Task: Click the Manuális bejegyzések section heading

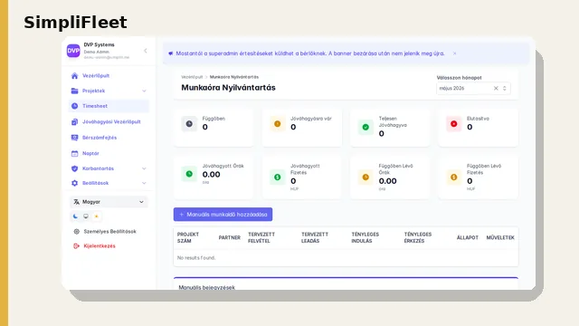Action: pyautogui.click(x=207, y=287)
